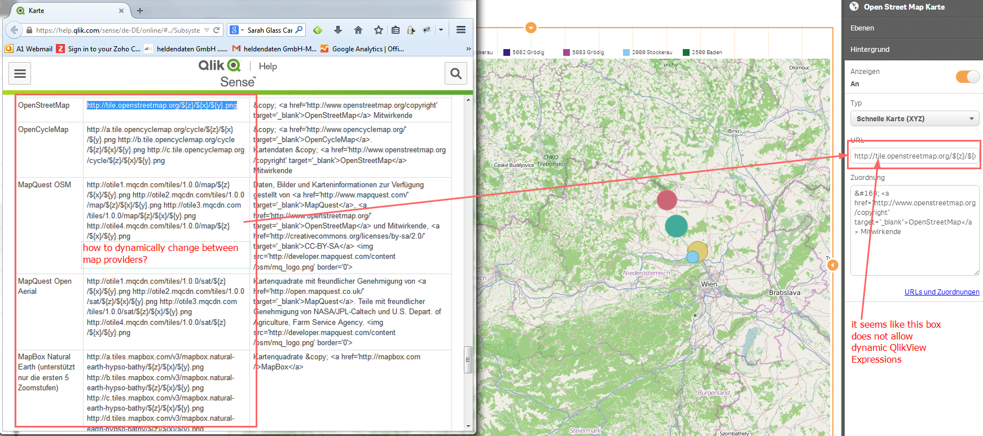Screen dimensions: 983x436
Task: Click the Qlik Help search magnifier button
Action: (456, 73)
